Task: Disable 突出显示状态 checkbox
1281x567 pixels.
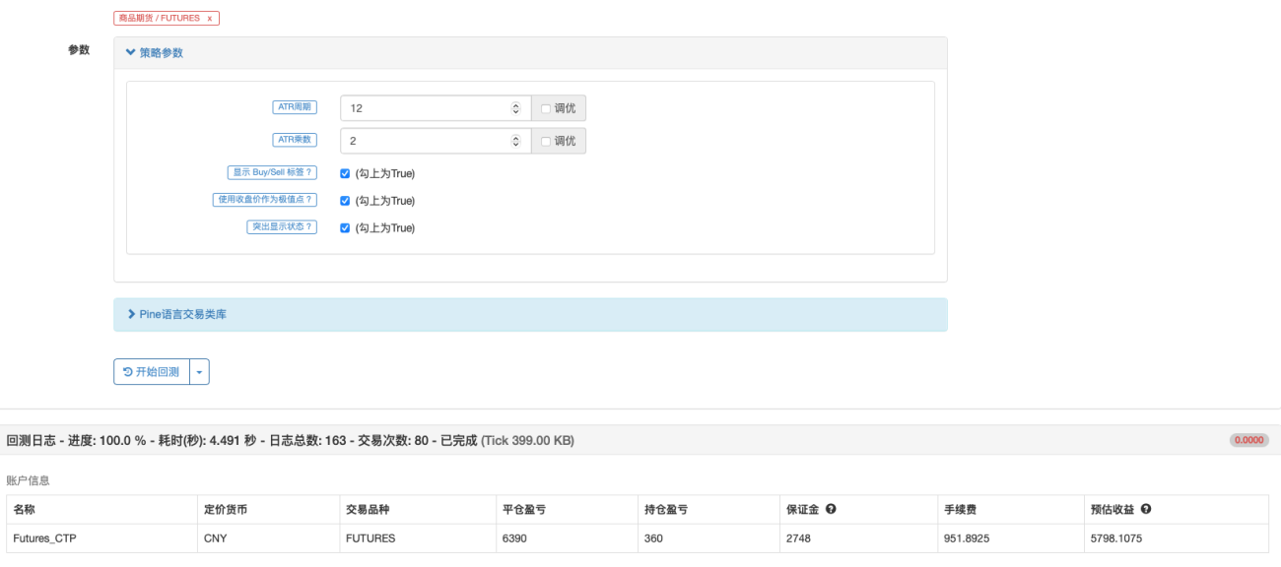Action: (x=345, y=228)
